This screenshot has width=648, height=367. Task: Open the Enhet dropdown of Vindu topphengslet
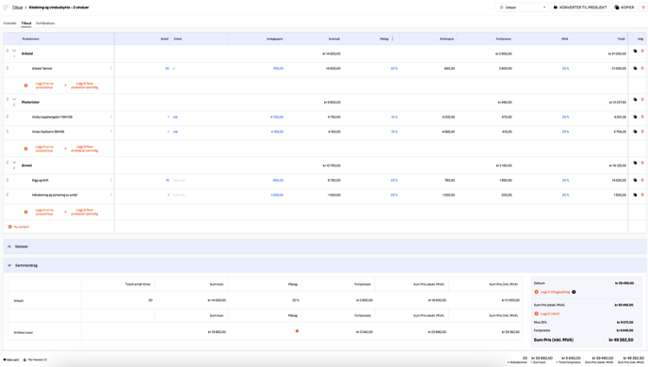[x=175, y=117]
